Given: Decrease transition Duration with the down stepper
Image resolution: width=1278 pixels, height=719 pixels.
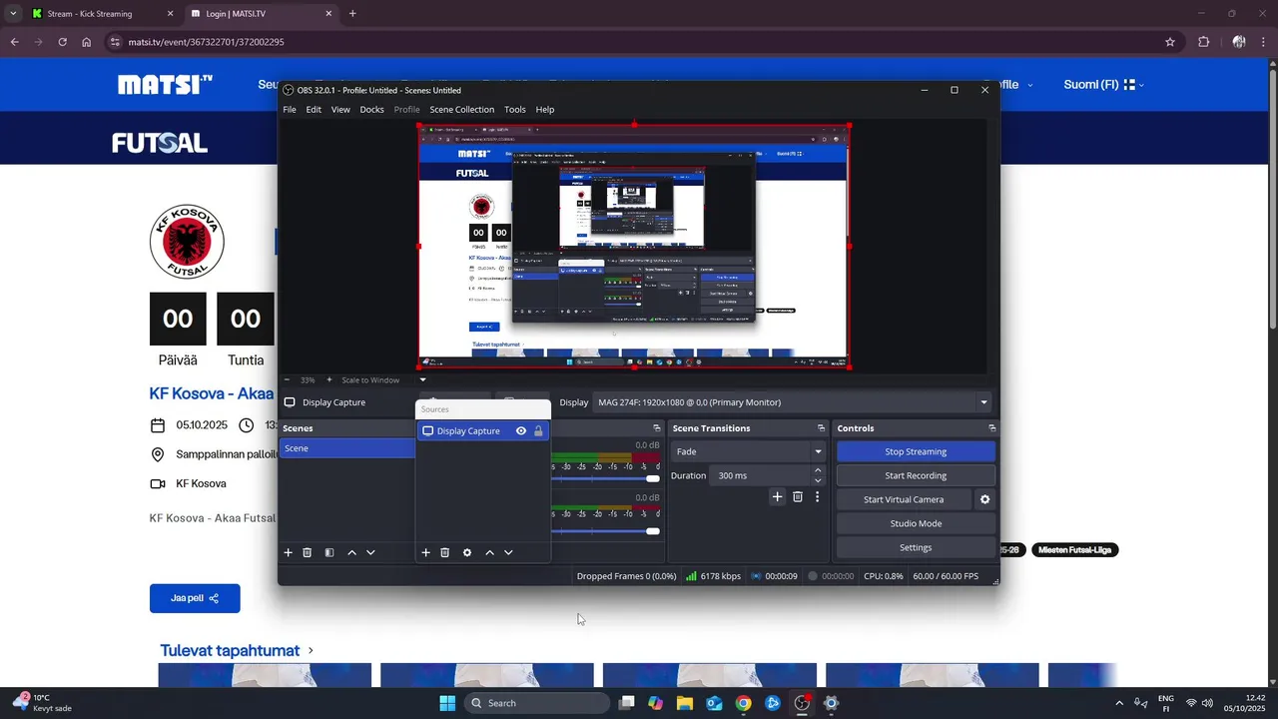Looking at the screenshot, I should [818, 480].
